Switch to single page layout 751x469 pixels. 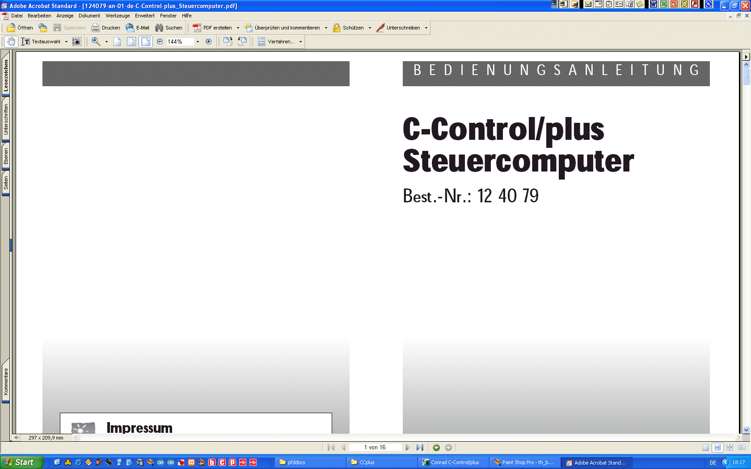705,448
